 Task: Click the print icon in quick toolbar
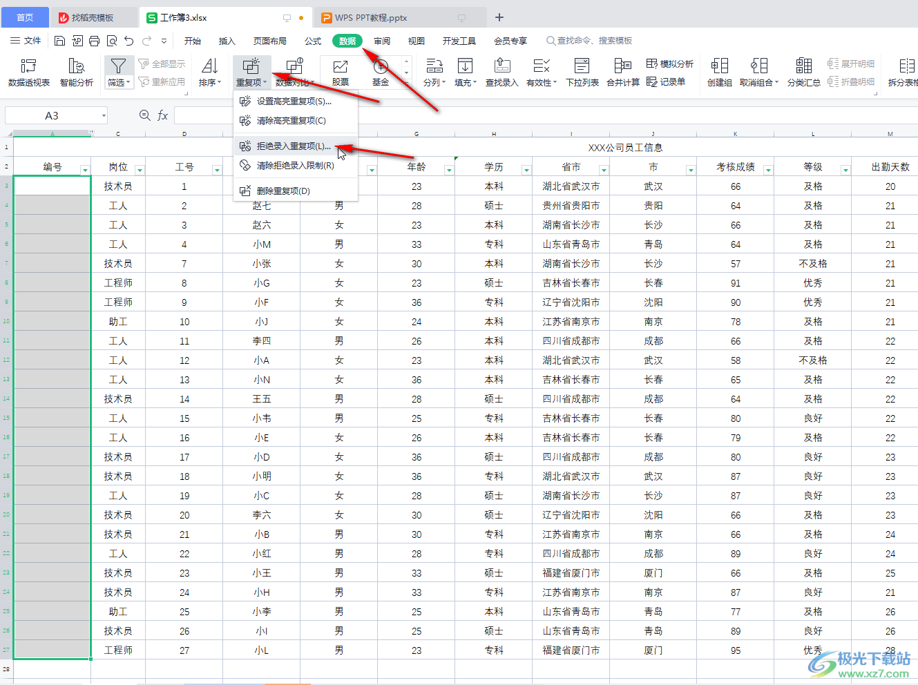[94, 41]
